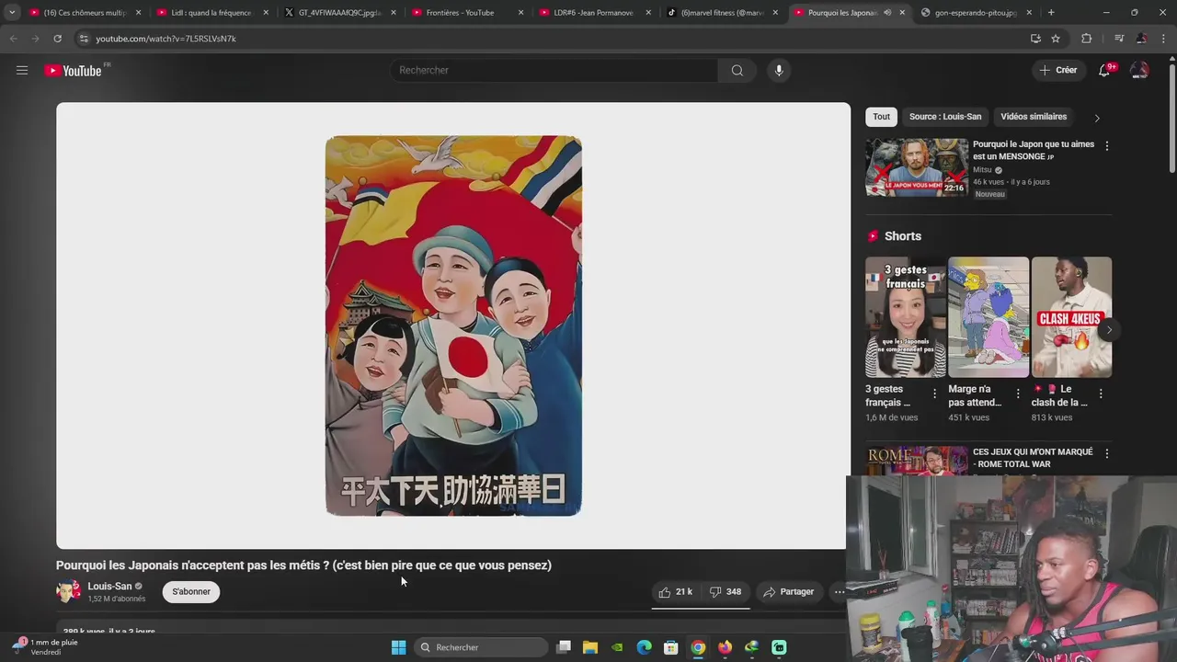Viewport: 1177px width, 662px height.
Task: Click the Créer button
Action: tap(1058, 70)
